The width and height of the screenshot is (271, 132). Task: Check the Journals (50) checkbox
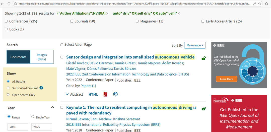[x=72, y=21]
